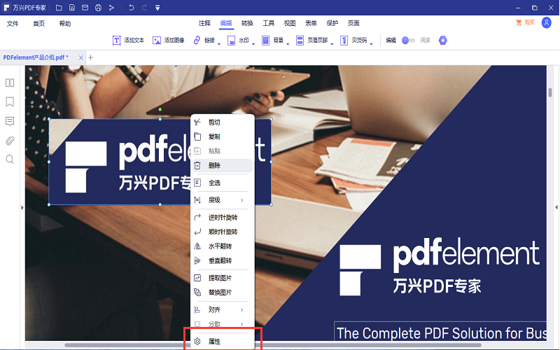The image size is (560, 350).
Task: Close the PDFelement产品介绍.pdf document tab
Action: [x=80, y=57]
